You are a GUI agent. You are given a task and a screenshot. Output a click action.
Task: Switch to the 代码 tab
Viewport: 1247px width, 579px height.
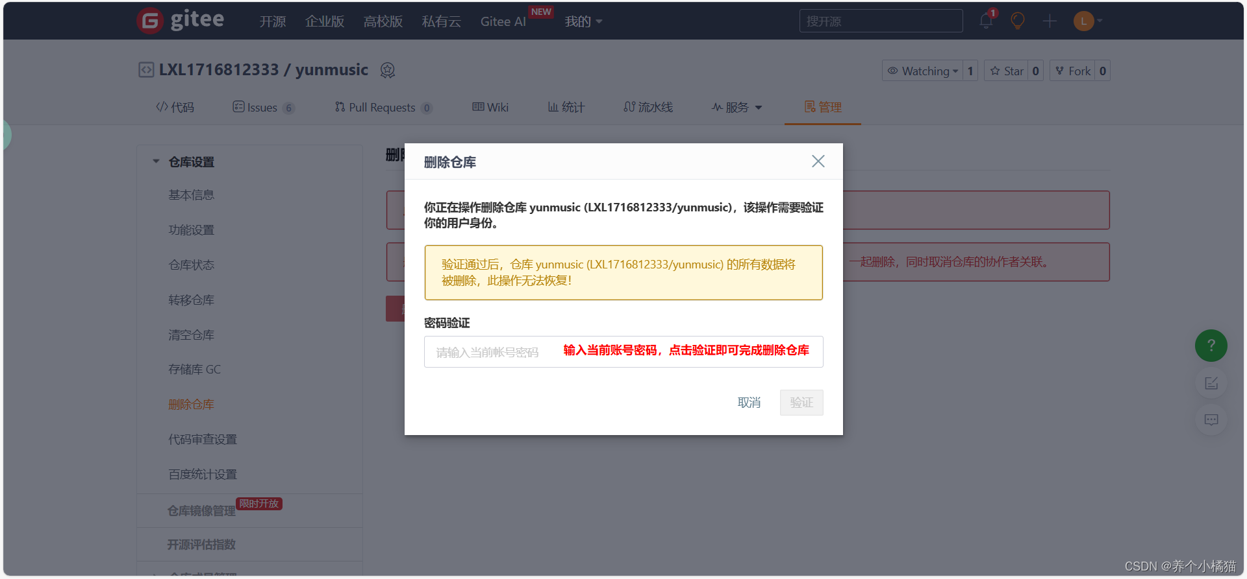175,107
